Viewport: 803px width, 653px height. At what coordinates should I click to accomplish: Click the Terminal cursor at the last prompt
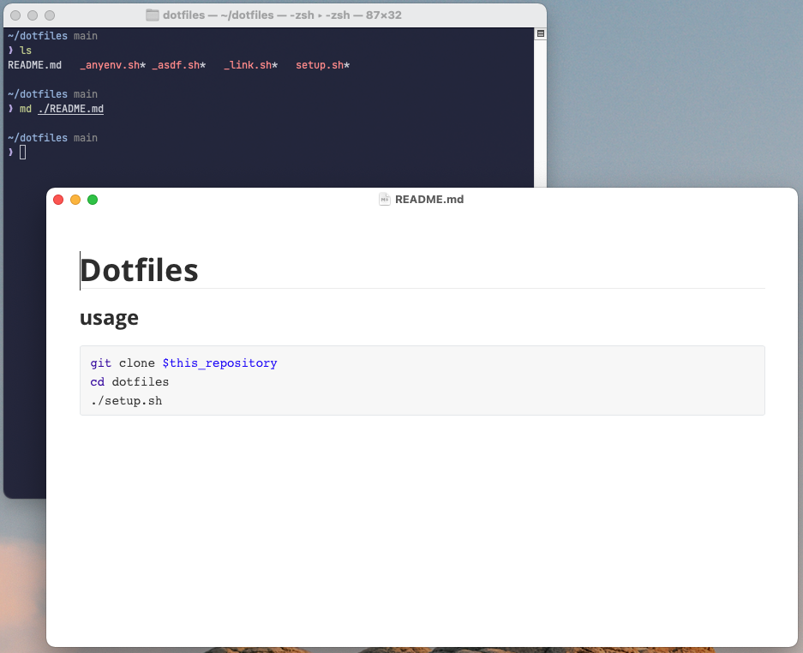(x=22, y=153)
